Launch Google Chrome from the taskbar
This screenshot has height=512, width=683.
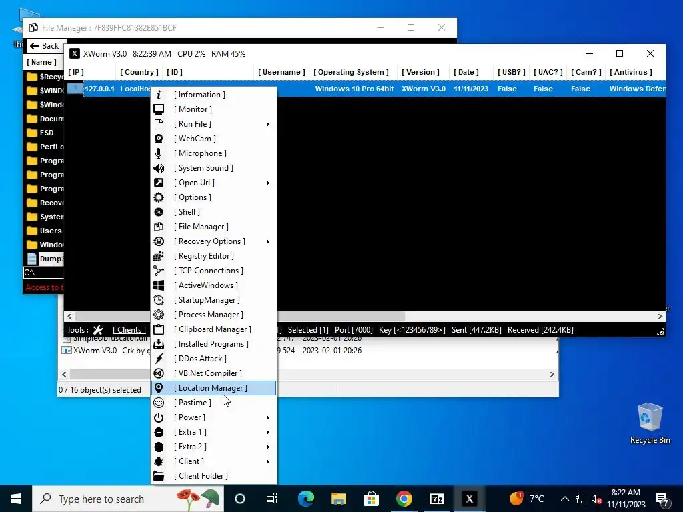tap(404, 499)
